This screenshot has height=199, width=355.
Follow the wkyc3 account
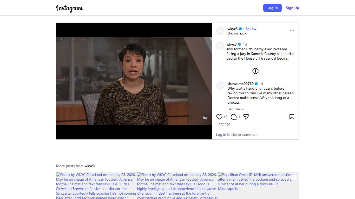pos(251,29)
